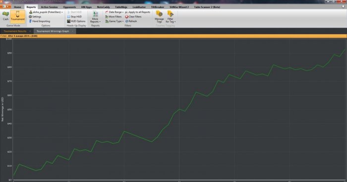
Task: Close the Tournament Results tab
Action: pyautogui.click(x=30, y=31)
